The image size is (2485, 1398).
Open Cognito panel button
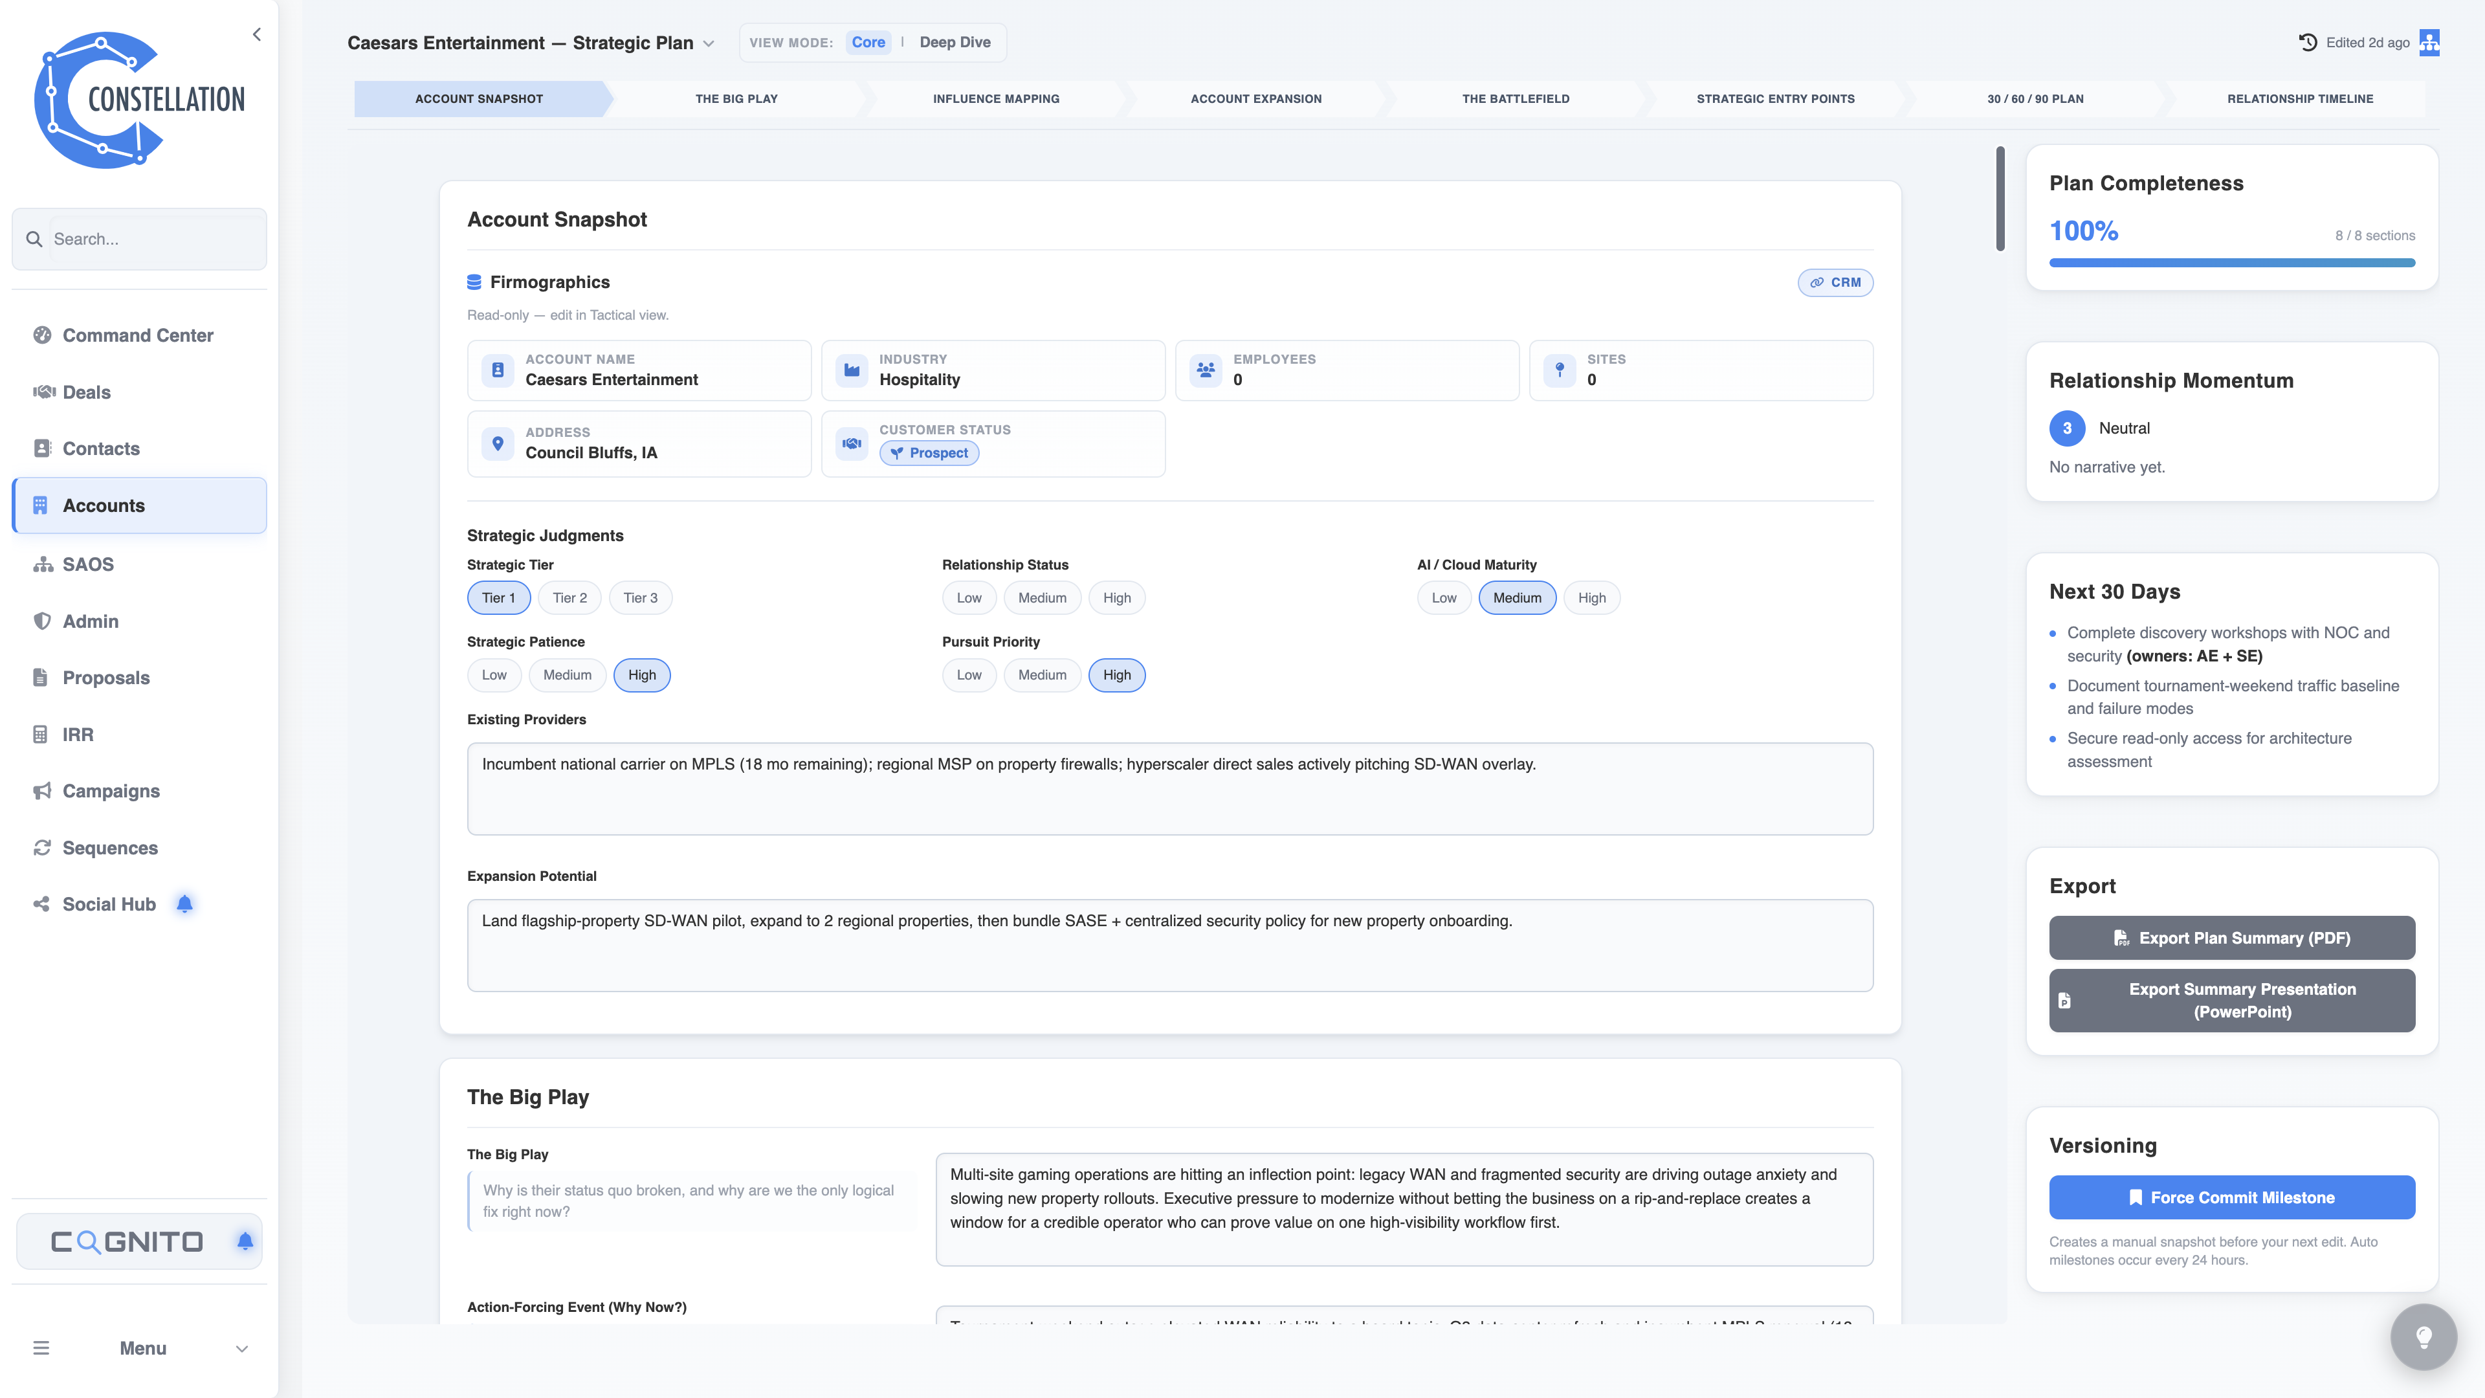click(x=139, y=1241)
